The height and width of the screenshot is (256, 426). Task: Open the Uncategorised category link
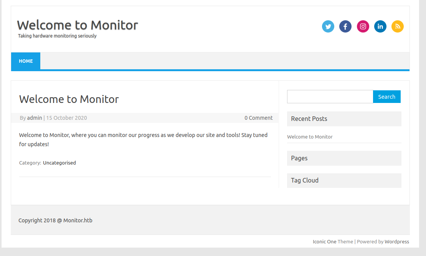point(59,163)
